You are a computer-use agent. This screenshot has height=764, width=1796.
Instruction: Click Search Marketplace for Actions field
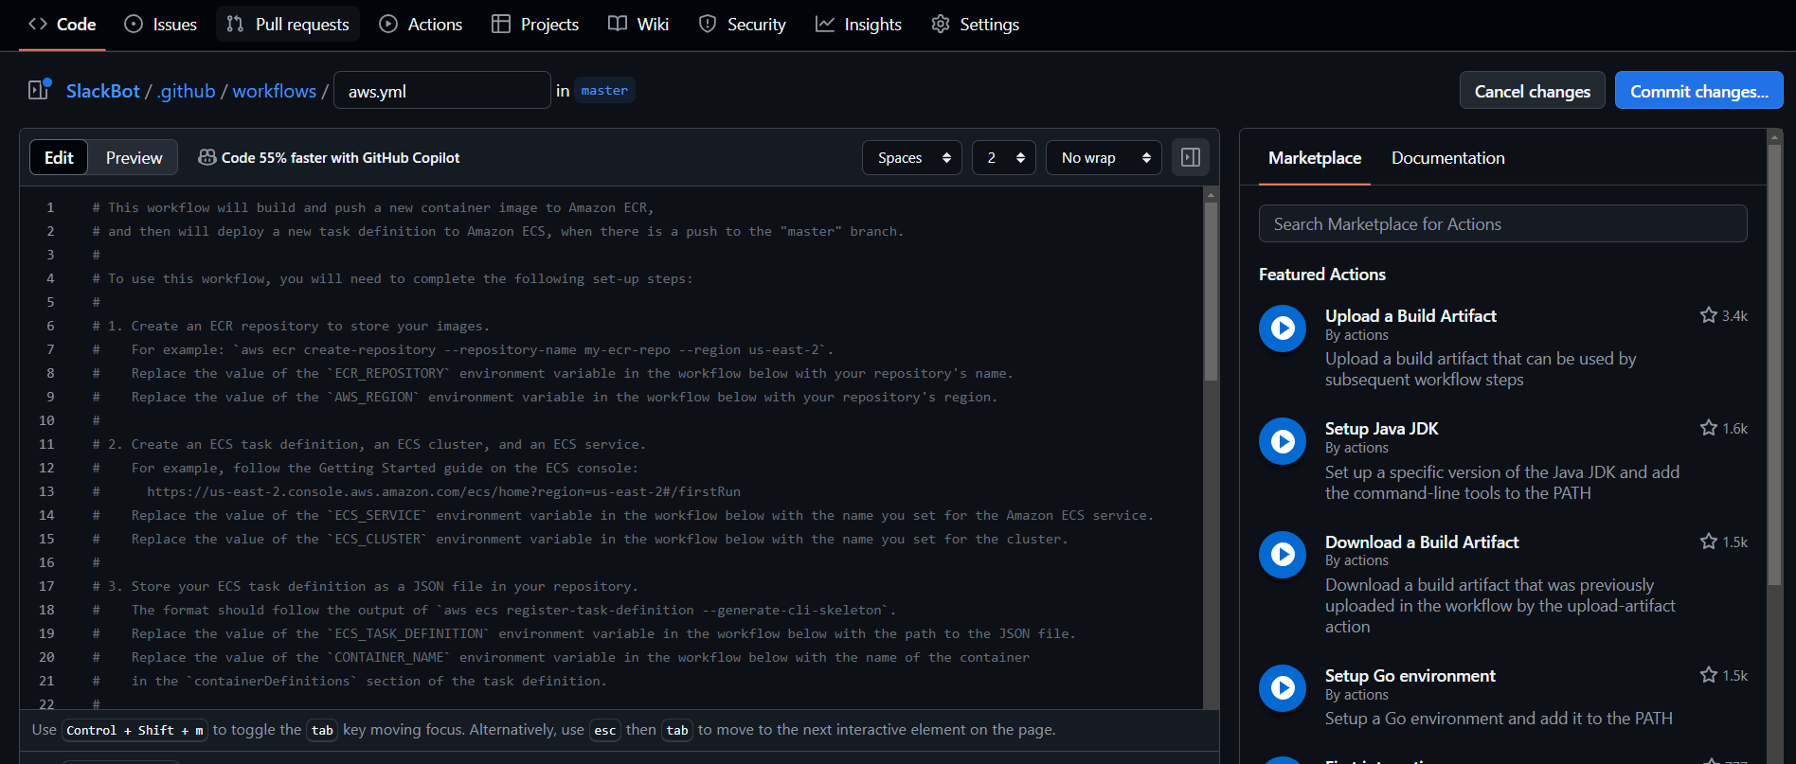pyautogui.click(x=1502, y=223)
